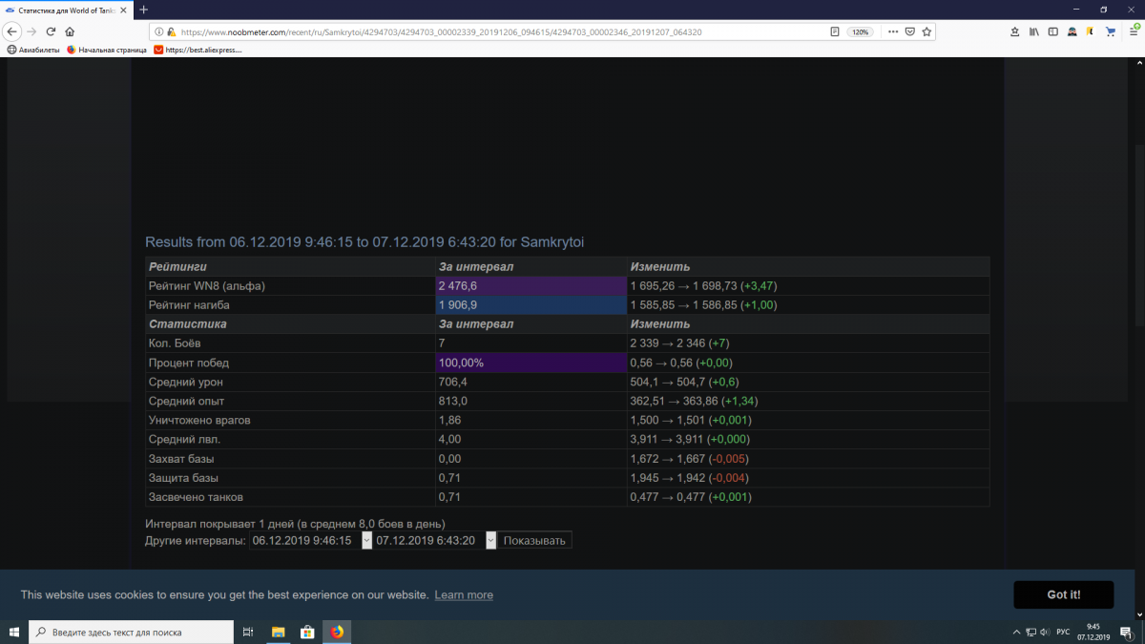Open File Explorer from the taskbar

pyautogui.click(x=279, y=632)
